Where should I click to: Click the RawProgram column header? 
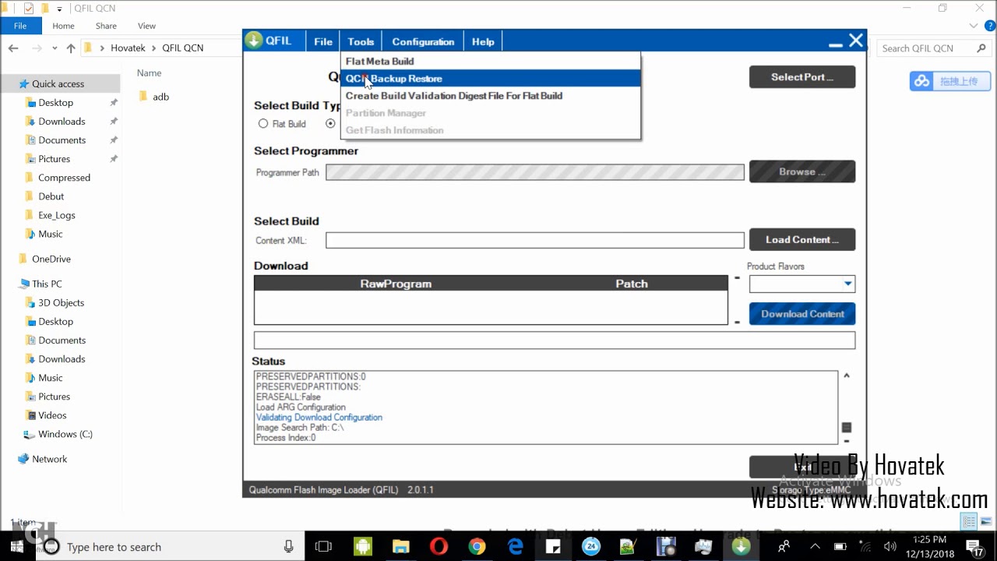point(396,284)
